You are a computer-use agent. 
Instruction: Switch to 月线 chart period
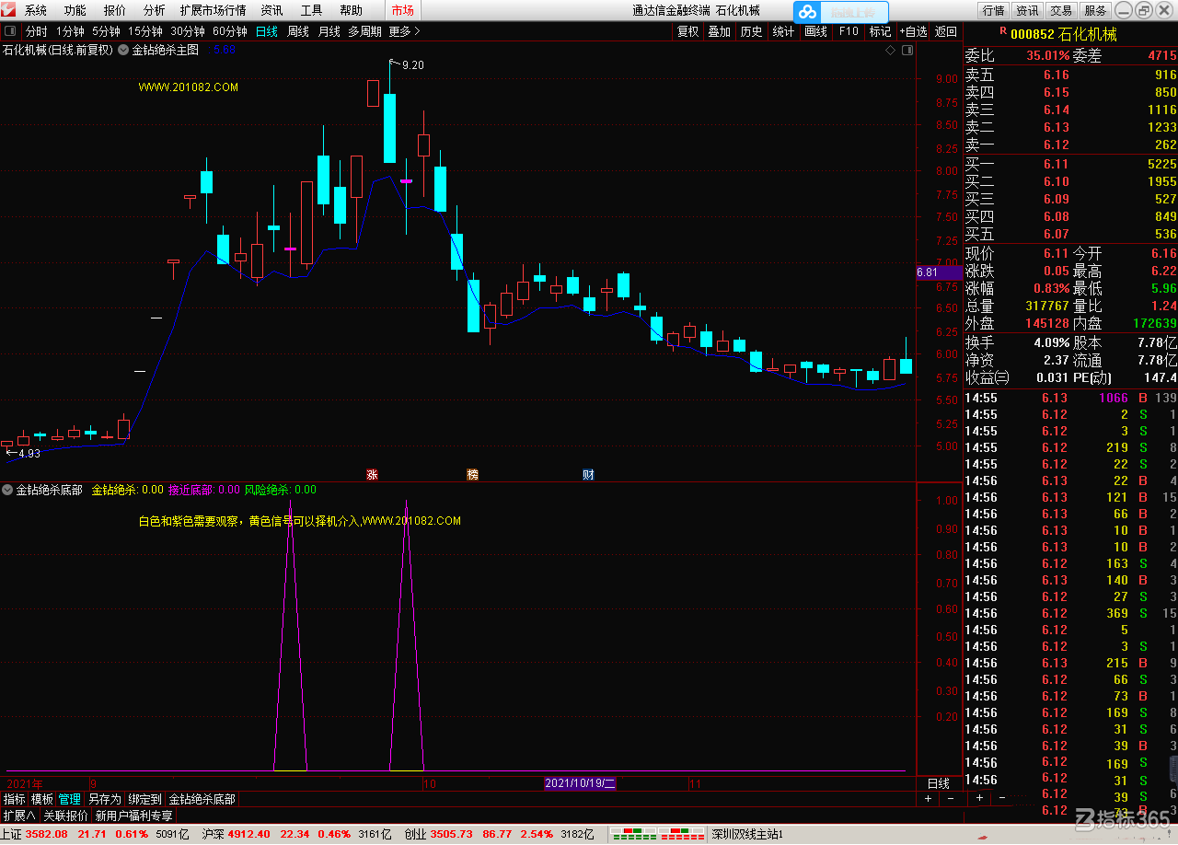(329, 30)
